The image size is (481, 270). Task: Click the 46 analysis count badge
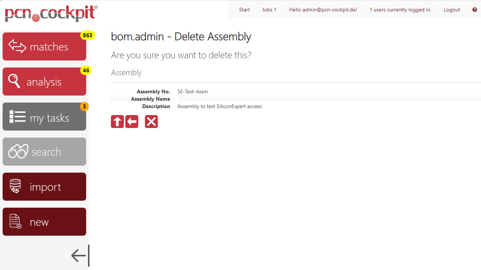tap(86, 70)
